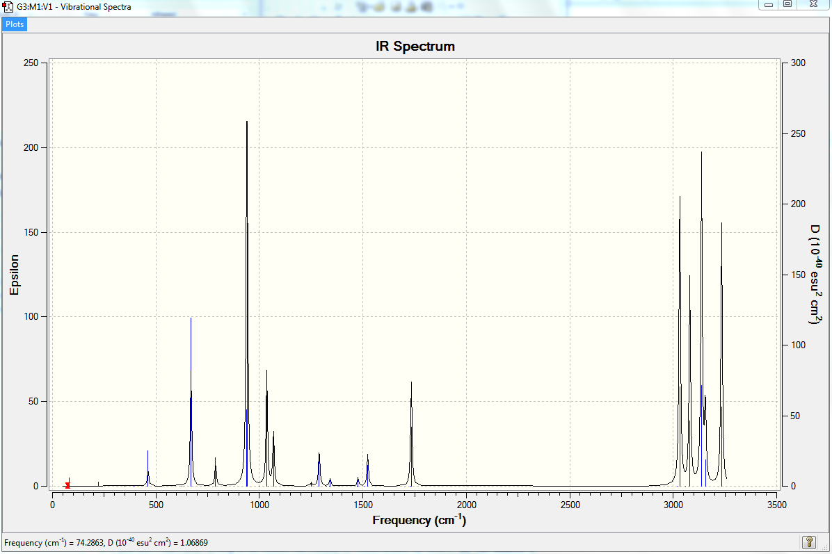Image resolution: width=832 pixels, height=554 pixels.
Task: Click the help question-mark icon
Action: [x=808, y=541]
